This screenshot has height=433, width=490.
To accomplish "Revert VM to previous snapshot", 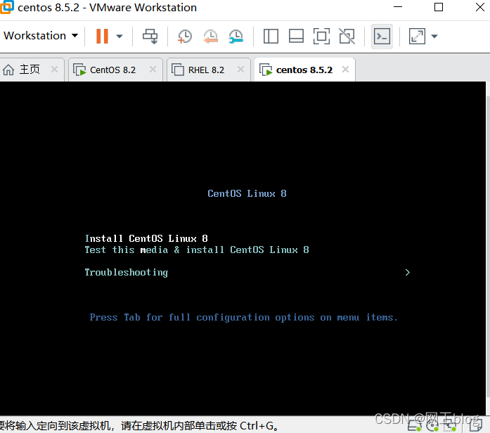I will (x=211, y=37).
